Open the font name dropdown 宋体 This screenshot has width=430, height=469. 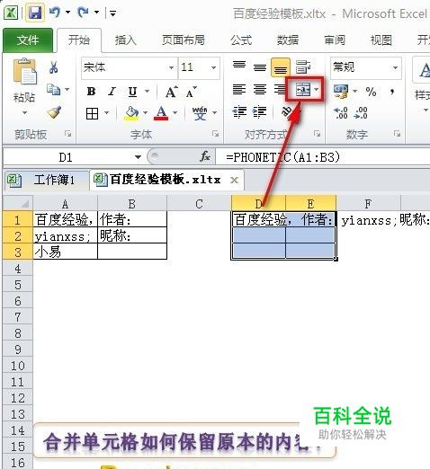point(171,67)
